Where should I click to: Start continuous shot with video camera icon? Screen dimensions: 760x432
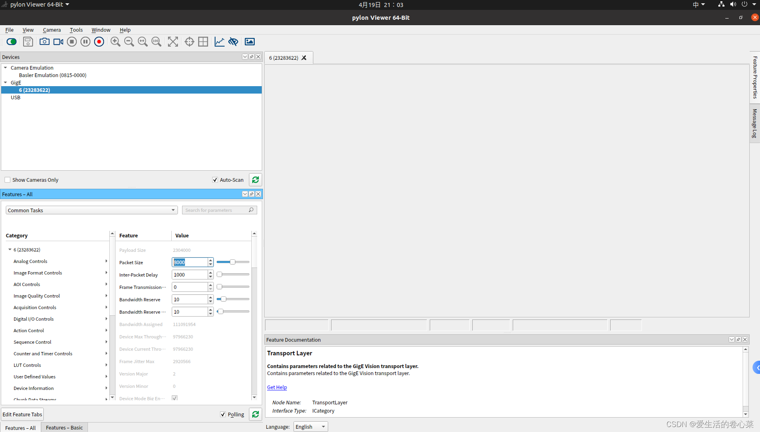58,42
